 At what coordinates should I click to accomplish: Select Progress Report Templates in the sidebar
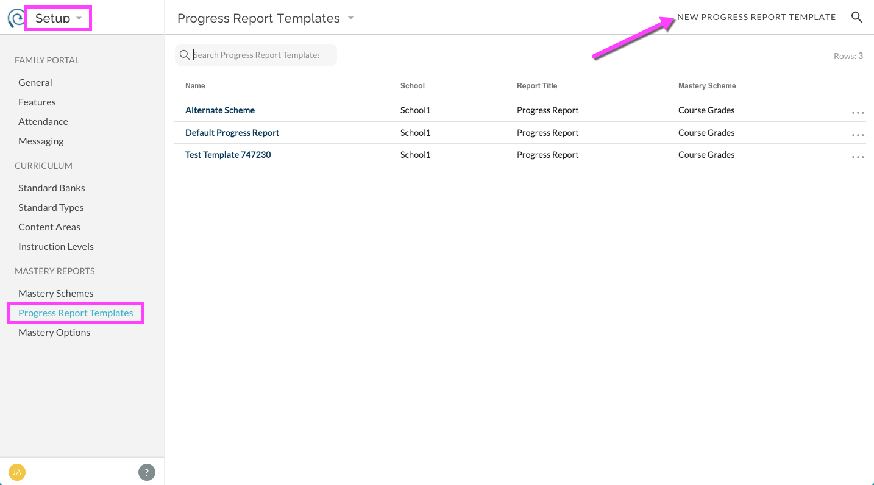[76, 313]
